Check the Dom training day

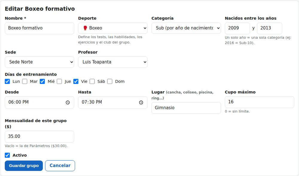tap(110, 82)
